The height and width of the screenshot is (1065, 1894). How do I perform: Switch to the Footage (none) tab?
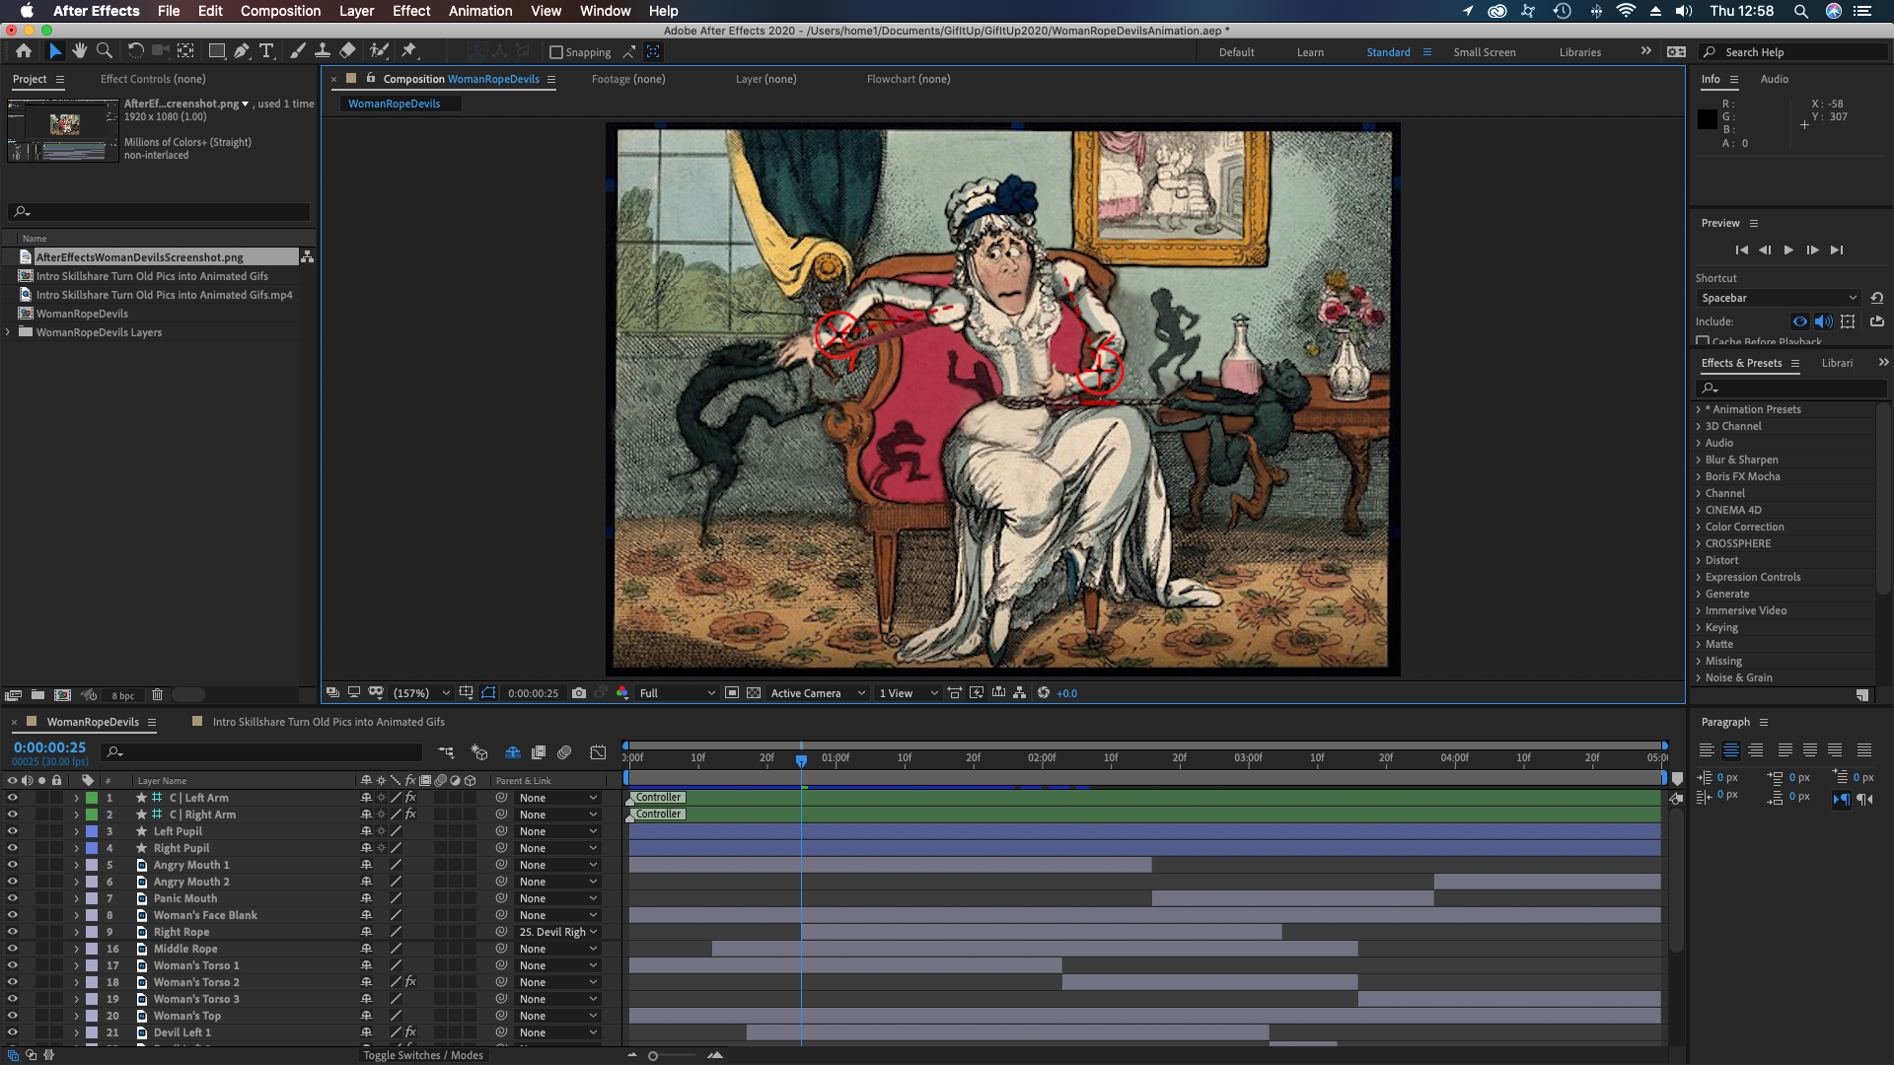coord(627,78)
